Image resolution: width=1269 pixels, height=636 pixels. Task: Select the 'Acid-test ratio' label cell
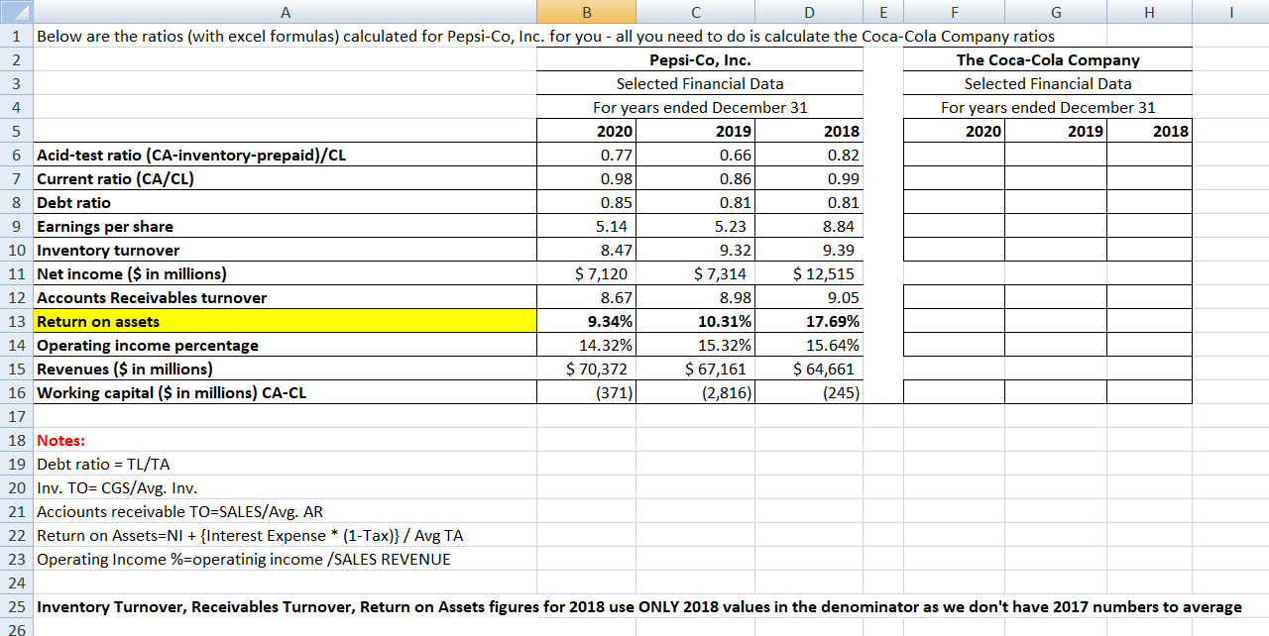pos(285,155)
